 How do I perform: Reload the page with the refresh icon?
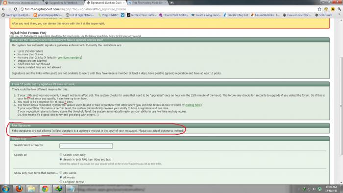pos(15,9)
